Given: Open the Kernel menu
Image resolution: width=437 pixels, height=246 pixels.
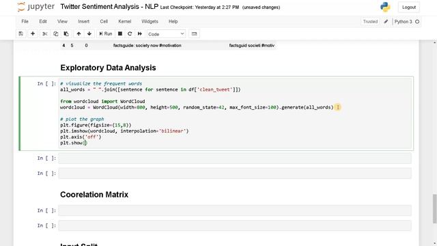Looking at the screenshot, I should tap(124, 21).
